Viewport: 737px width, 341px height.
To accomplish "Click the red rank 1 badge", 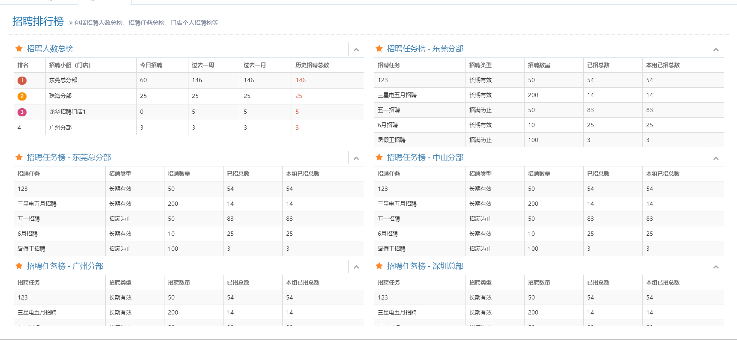I will [22, 80].
